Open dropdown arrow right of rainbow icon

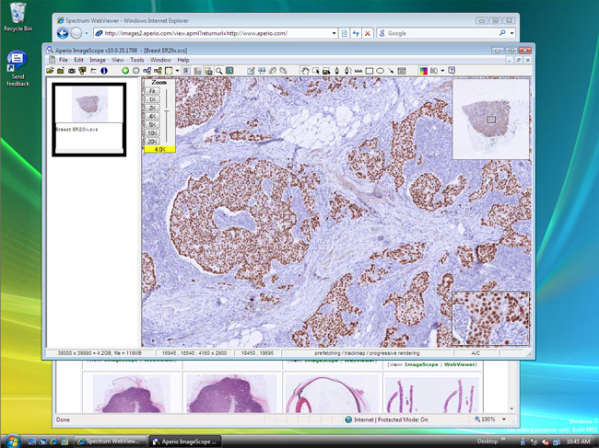pos(442,71)
